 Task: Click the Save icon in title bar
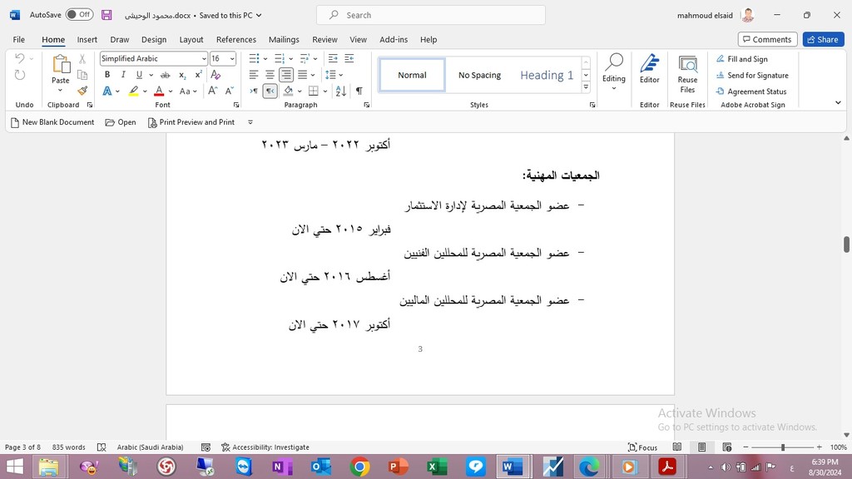[x=106, y=15]
